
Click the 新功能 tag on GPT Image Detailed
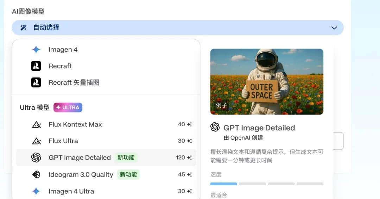[x=126, y=158]
